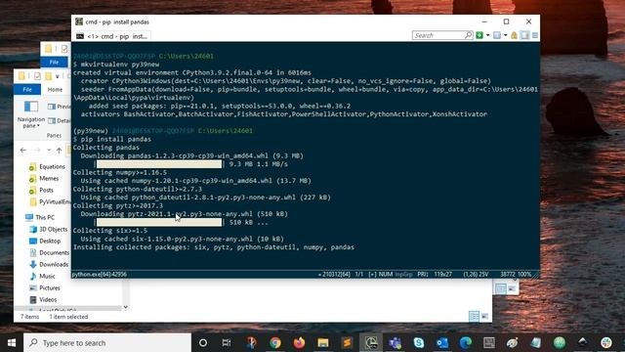The width and height of the screenshot is (625, 352).
Task: Select the '<1> cmd - pip inst...' tab
Action: click(112, 36)
